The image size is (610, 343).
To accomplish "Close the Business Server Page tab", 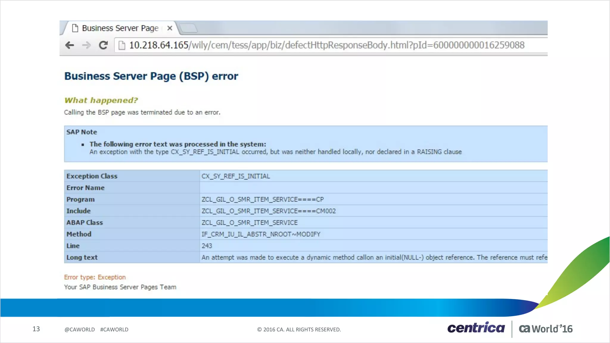I will (170, 28).
